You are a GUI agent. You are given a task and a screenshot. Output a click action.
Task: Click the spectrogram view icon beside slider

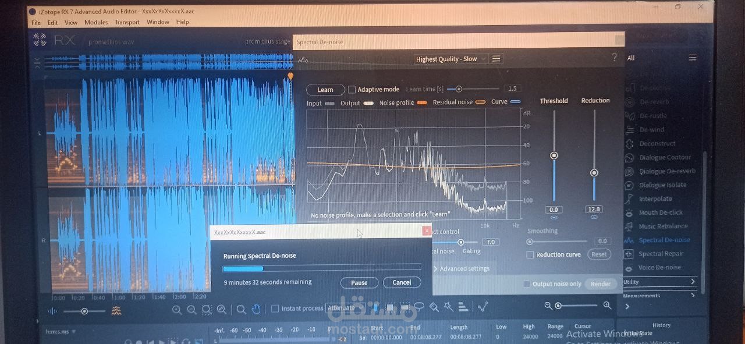pos(116,311)
